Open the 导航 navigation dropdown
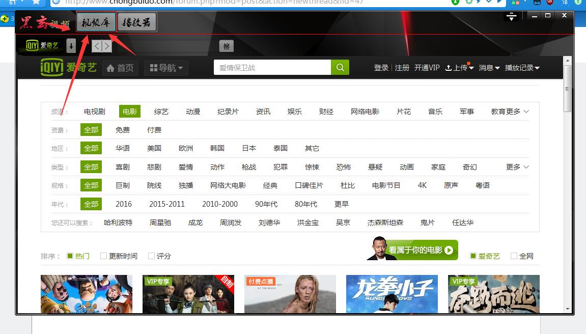 point(166,68)
